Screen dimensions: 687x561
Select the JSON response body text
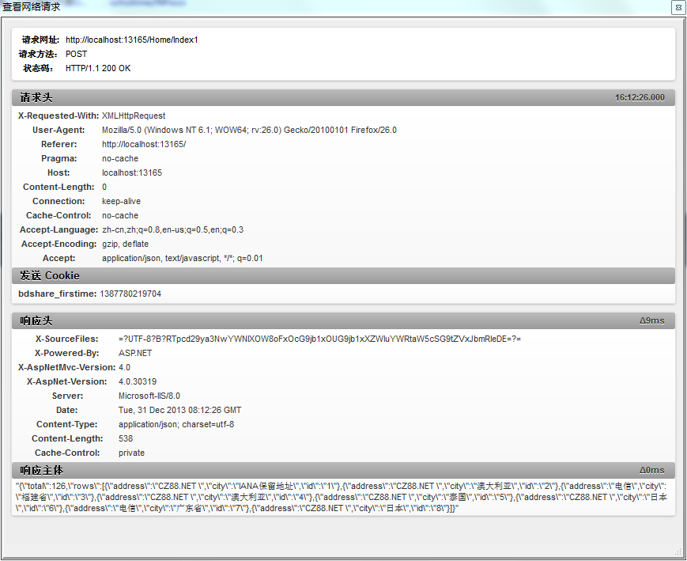pos(340,495)
